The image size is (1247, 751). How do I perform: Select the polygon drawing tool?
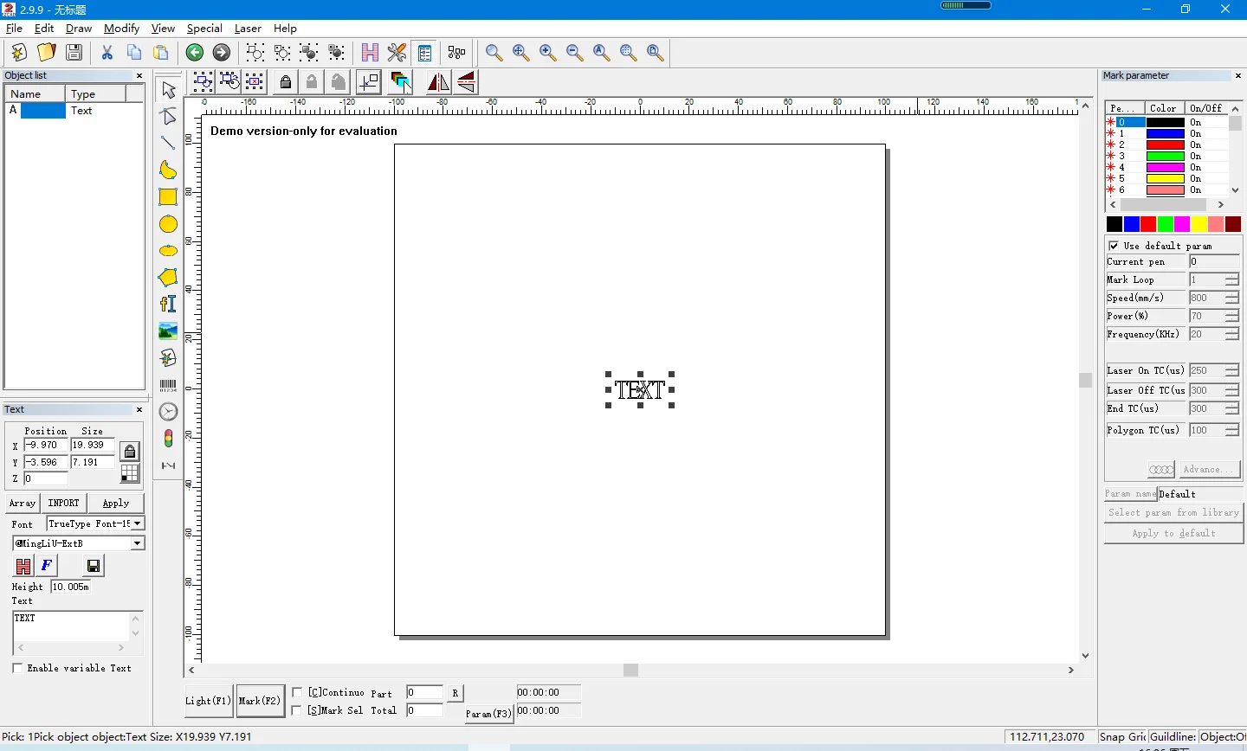pyautogui.click(x=168, y=278)
